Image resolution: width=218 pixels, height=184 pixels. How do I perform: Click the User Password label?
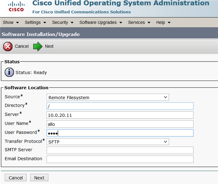coord(22,132)
